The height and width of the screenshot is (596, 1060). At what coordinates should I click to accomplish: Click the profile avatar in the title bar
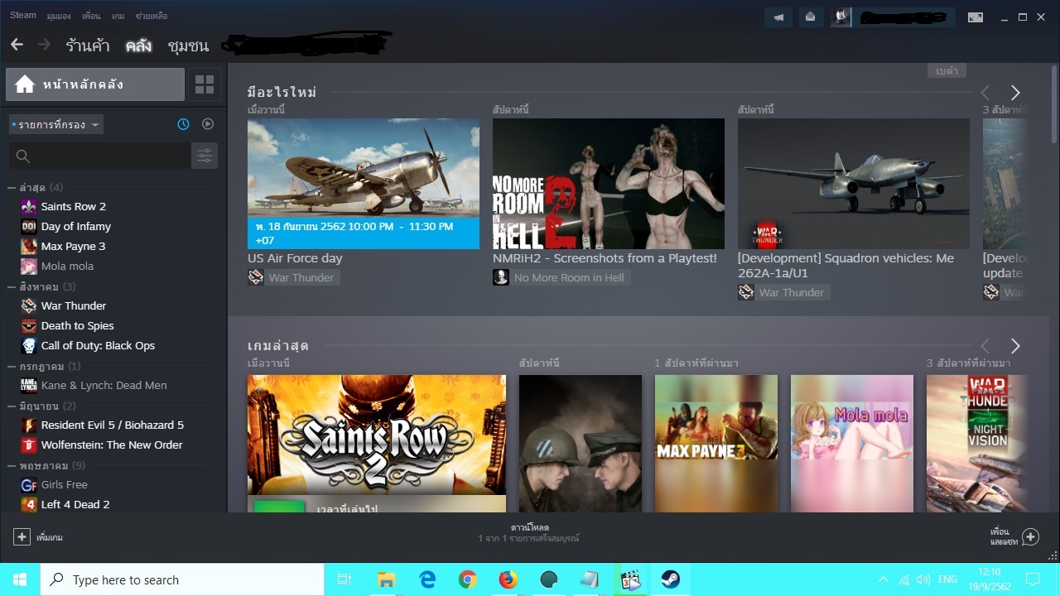841,17
